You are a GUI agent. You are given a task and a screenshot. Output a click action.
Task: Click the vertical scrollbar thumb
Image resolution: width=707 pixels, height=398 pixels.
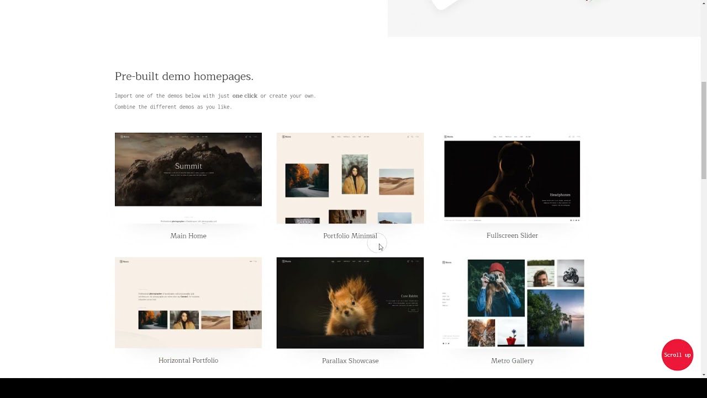[x=704, y=130]
